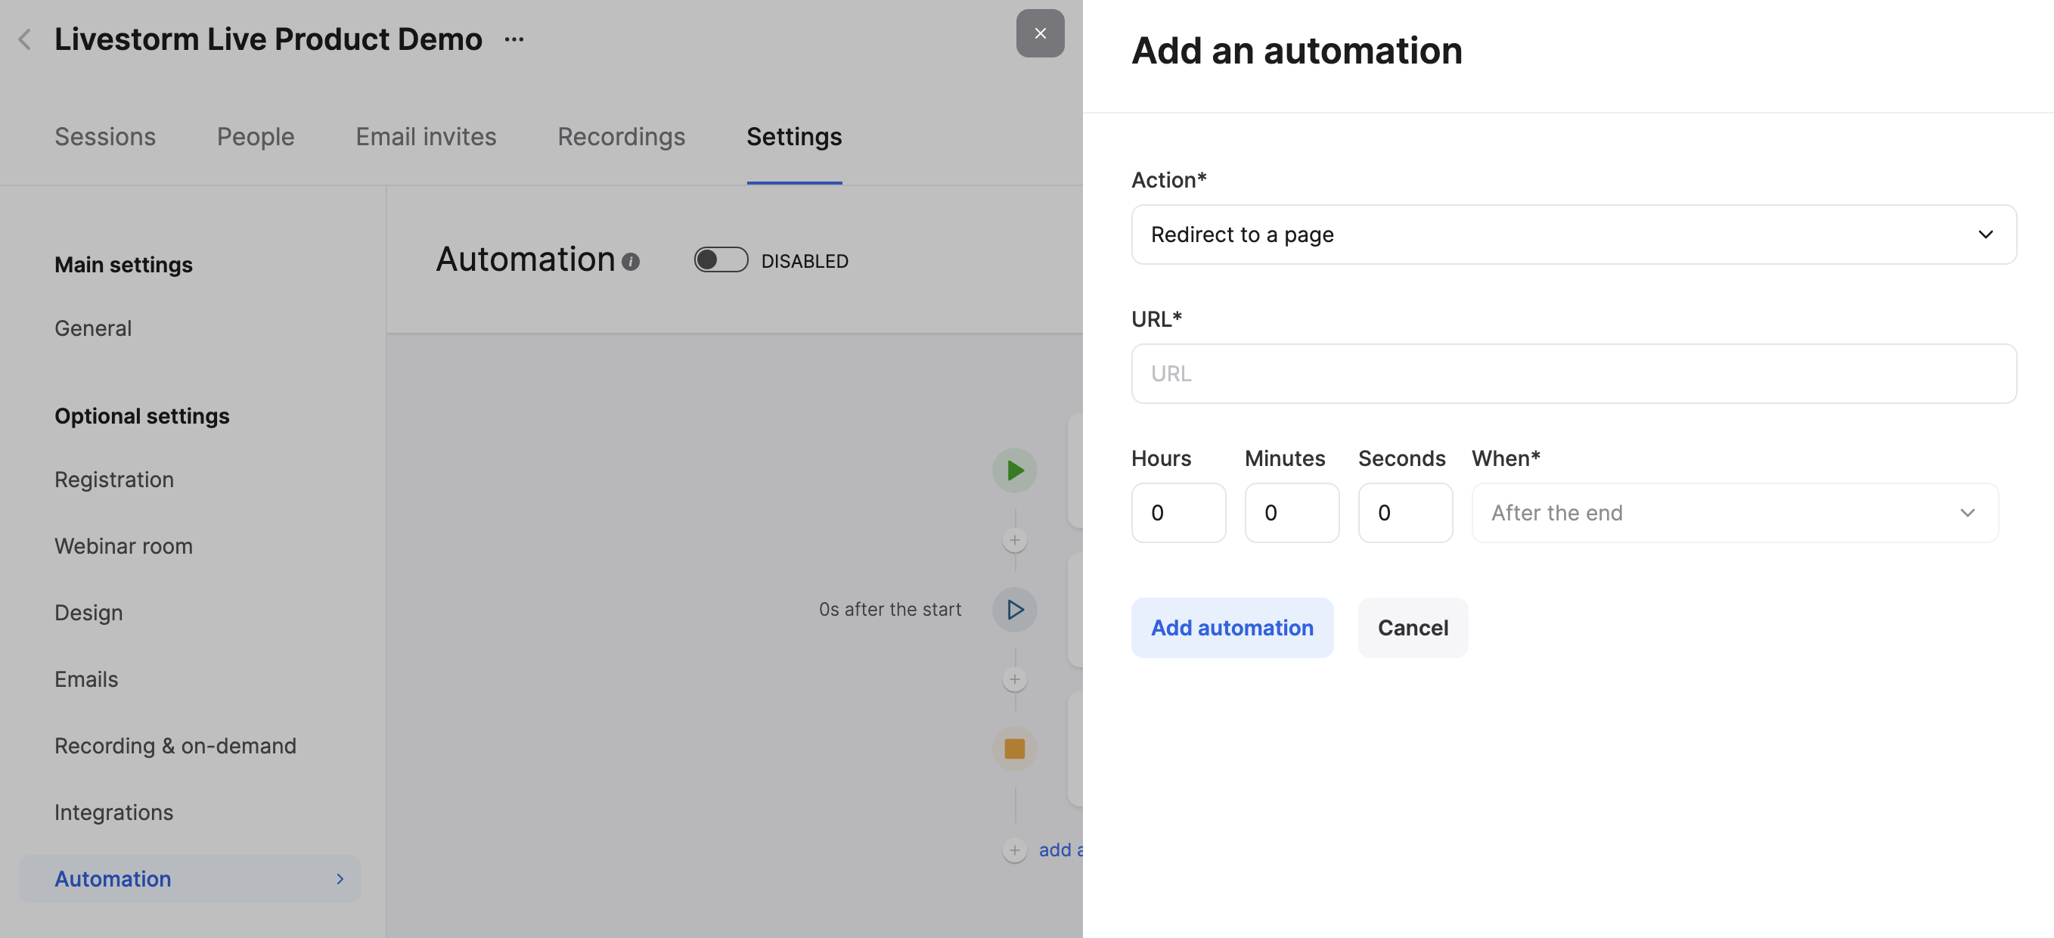Click the Cancel button

click(x=1412, y=628)
